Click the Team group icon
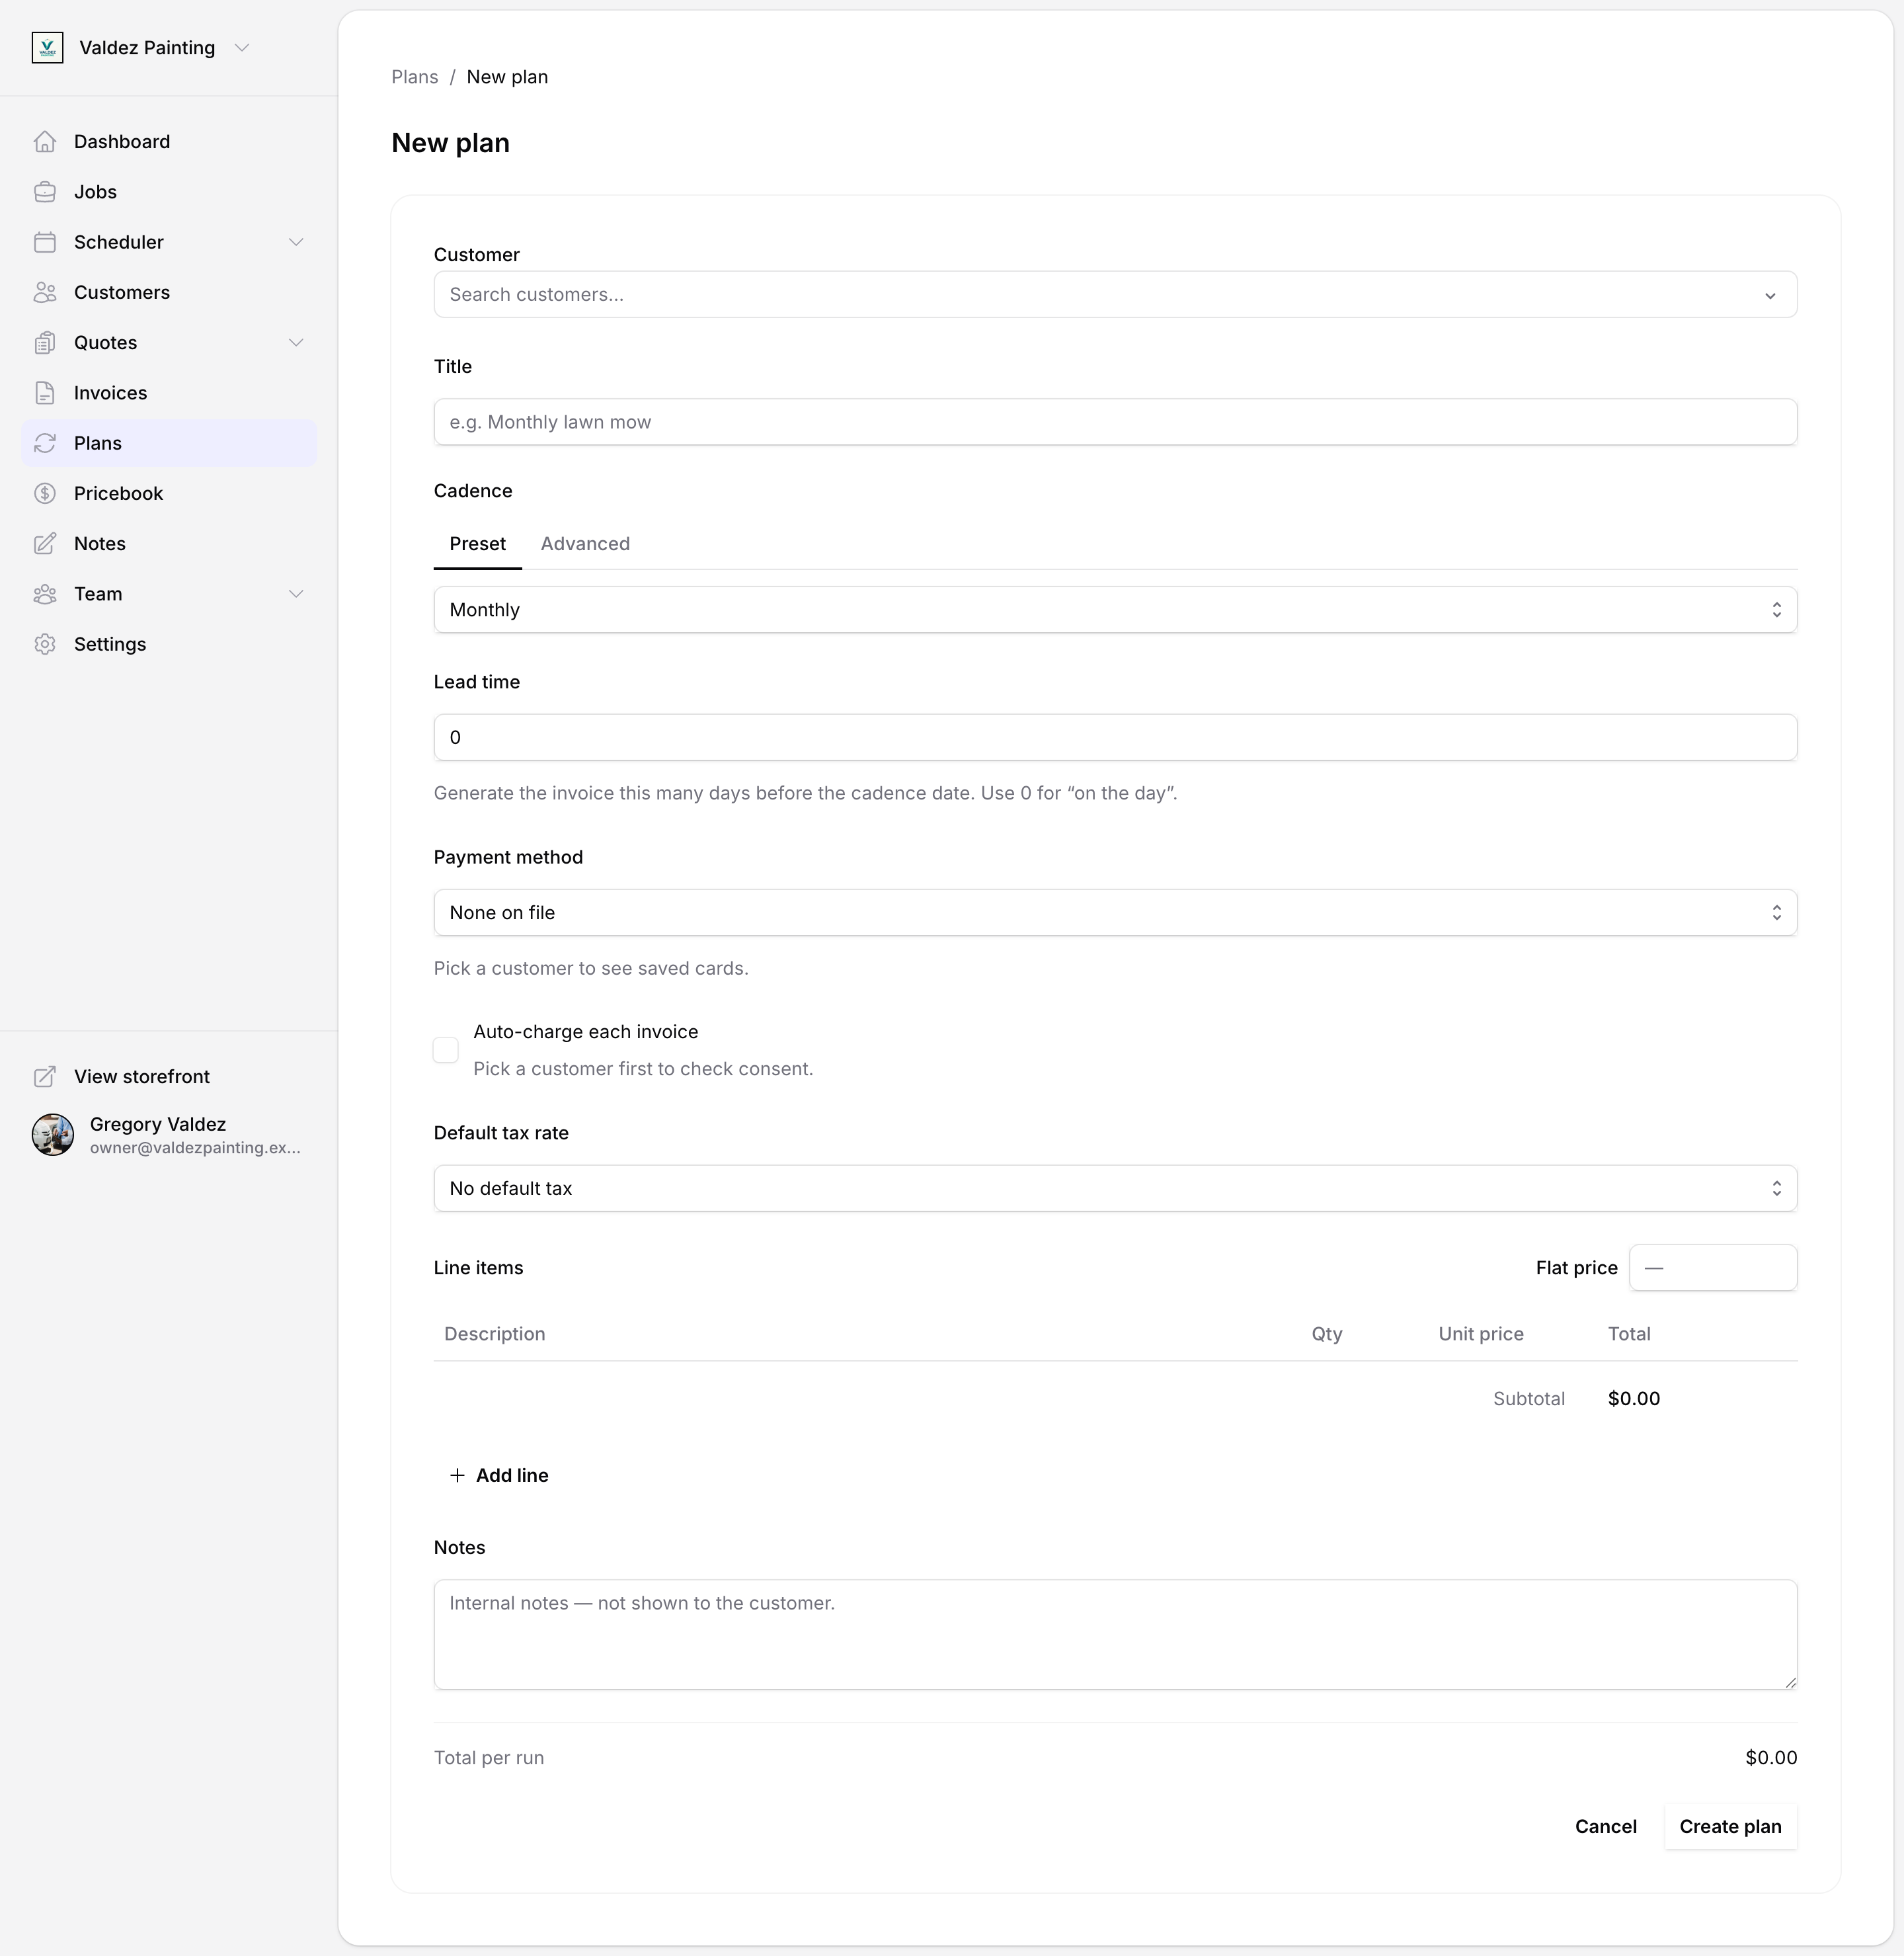The width and height of the screenshot is (1904, 1956). pyautogui.click(x=45, y=594)
